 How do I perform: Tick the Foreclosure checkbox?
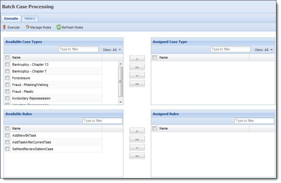point(7,78)
